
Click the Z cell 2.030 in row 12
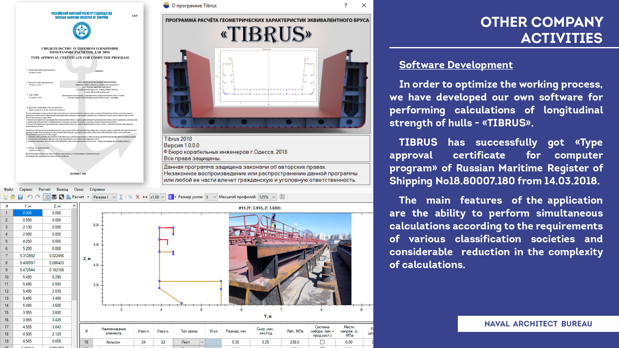point(57,291)
